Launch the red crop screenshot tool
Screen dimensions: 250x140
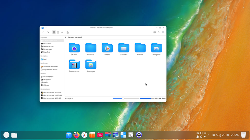[x=100, y=135]
